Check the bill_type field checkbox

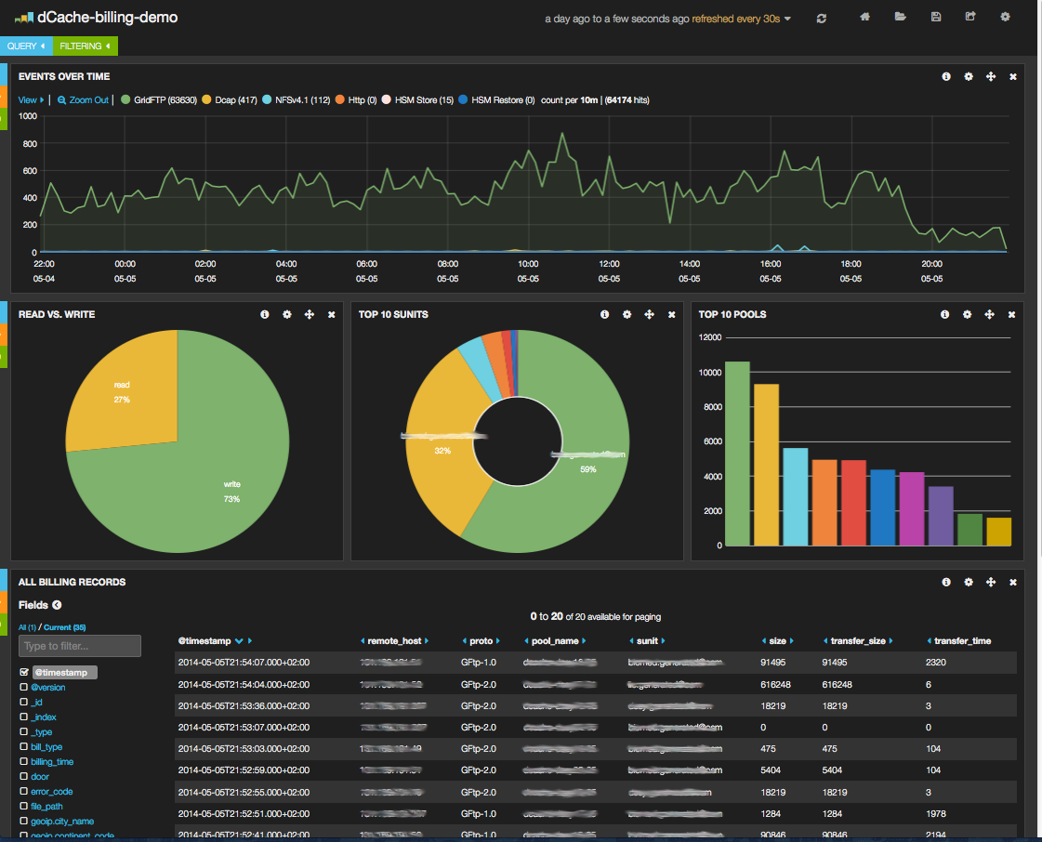(x=24, y=746)
